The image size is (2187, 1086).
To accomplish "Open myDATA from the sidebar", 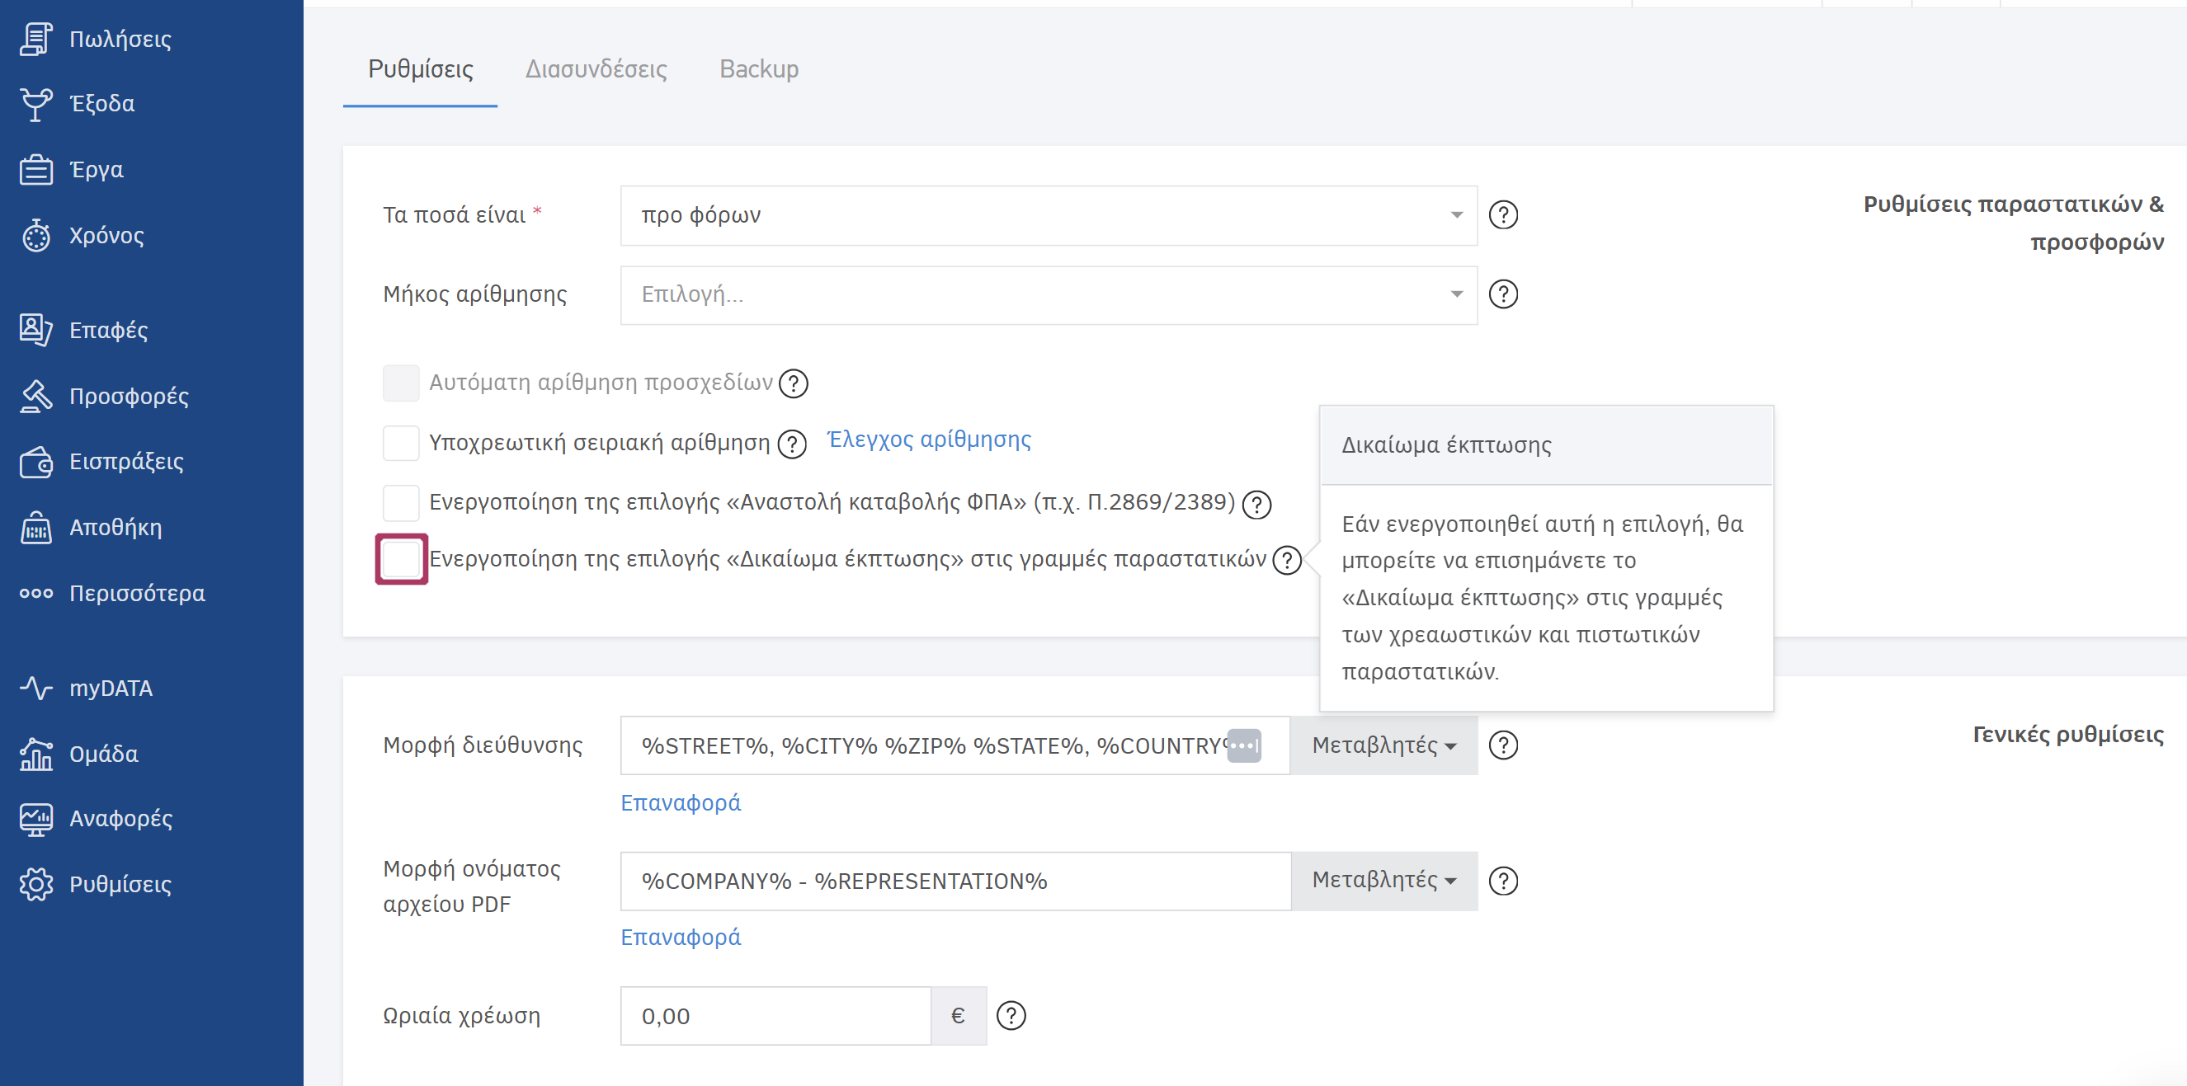I will [111, 688].
